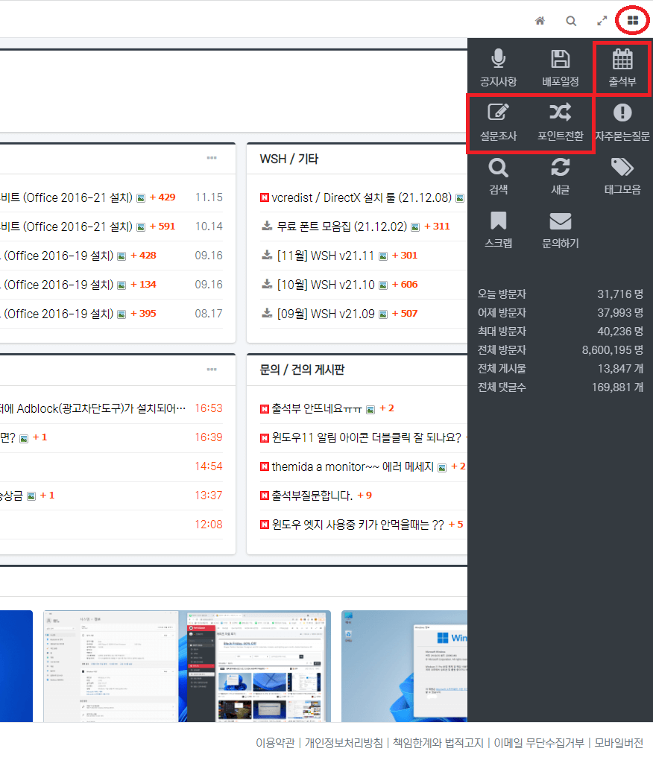The width and height of the screenshot is (653, 763).
Task: Open the 공지사항 microphone icon
Action: coord(498,59)
